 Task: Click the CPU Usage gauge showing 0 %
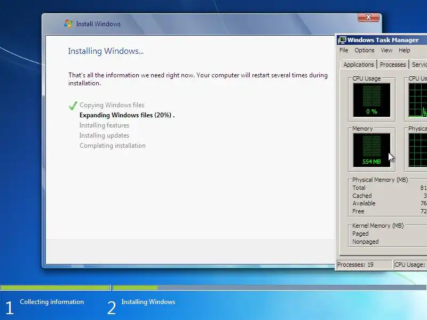[371, 100]
